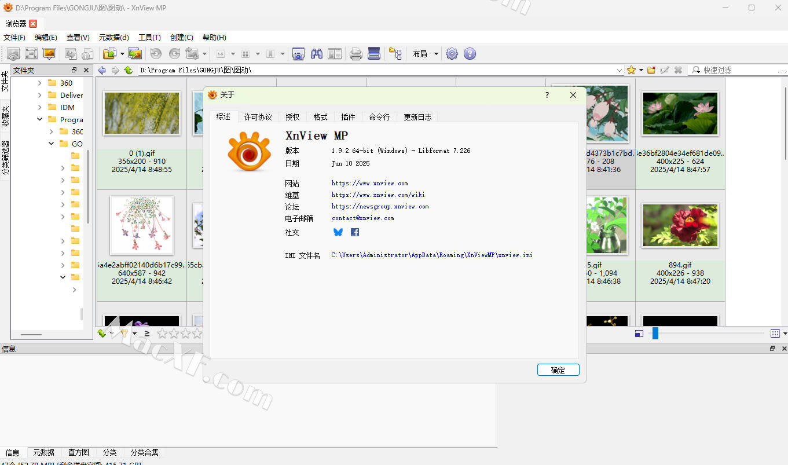The height and width of the screenshot is (465, 788).
Task: Open the 元数据 tab in info panel
Action: click(43, 452)
